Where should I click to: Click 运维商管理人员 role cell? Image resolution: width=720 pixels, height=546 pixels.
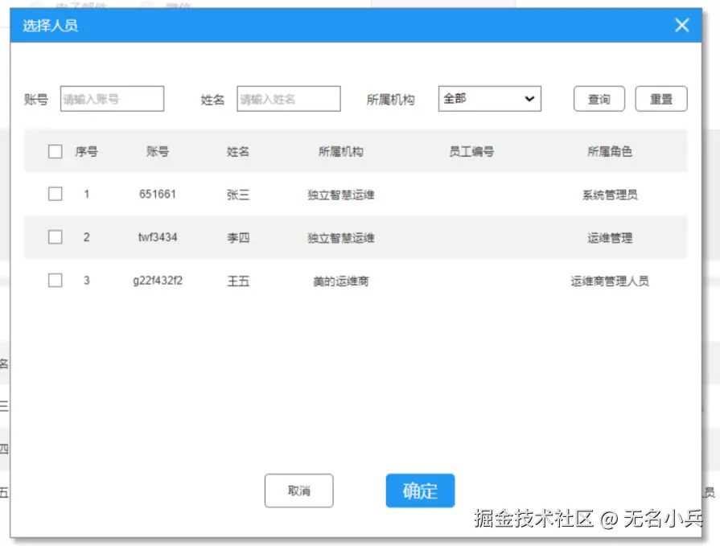(x=610, y=281)
